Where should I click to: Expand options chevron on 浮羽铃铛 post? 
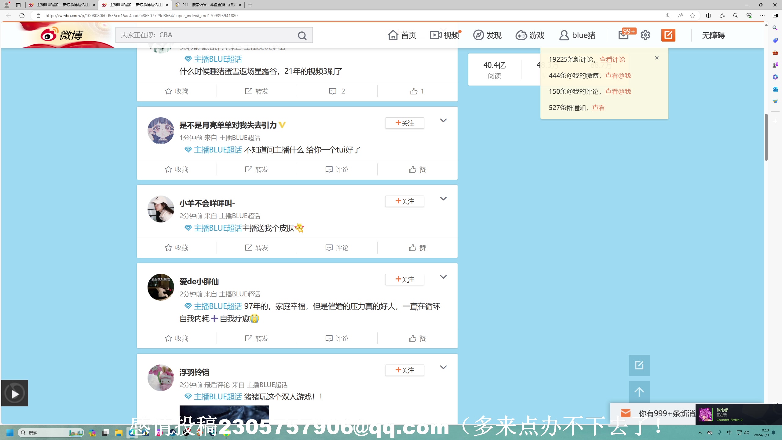click(x=443, y=367)
